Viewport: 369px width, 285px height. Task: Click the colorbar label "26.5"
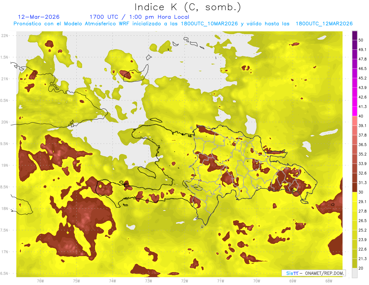(x=363, y=221)
